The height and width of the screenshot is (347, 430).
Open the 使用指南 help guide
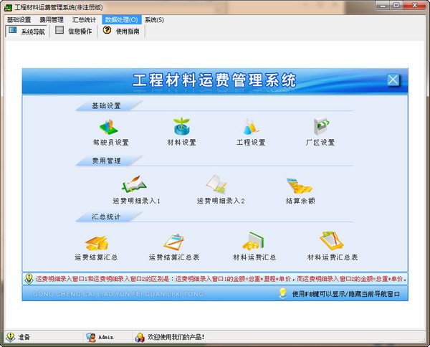[123, 32]
